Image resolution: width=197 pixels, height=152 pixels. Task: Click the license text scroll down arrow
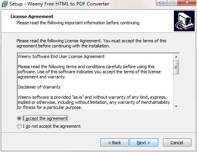176,107
